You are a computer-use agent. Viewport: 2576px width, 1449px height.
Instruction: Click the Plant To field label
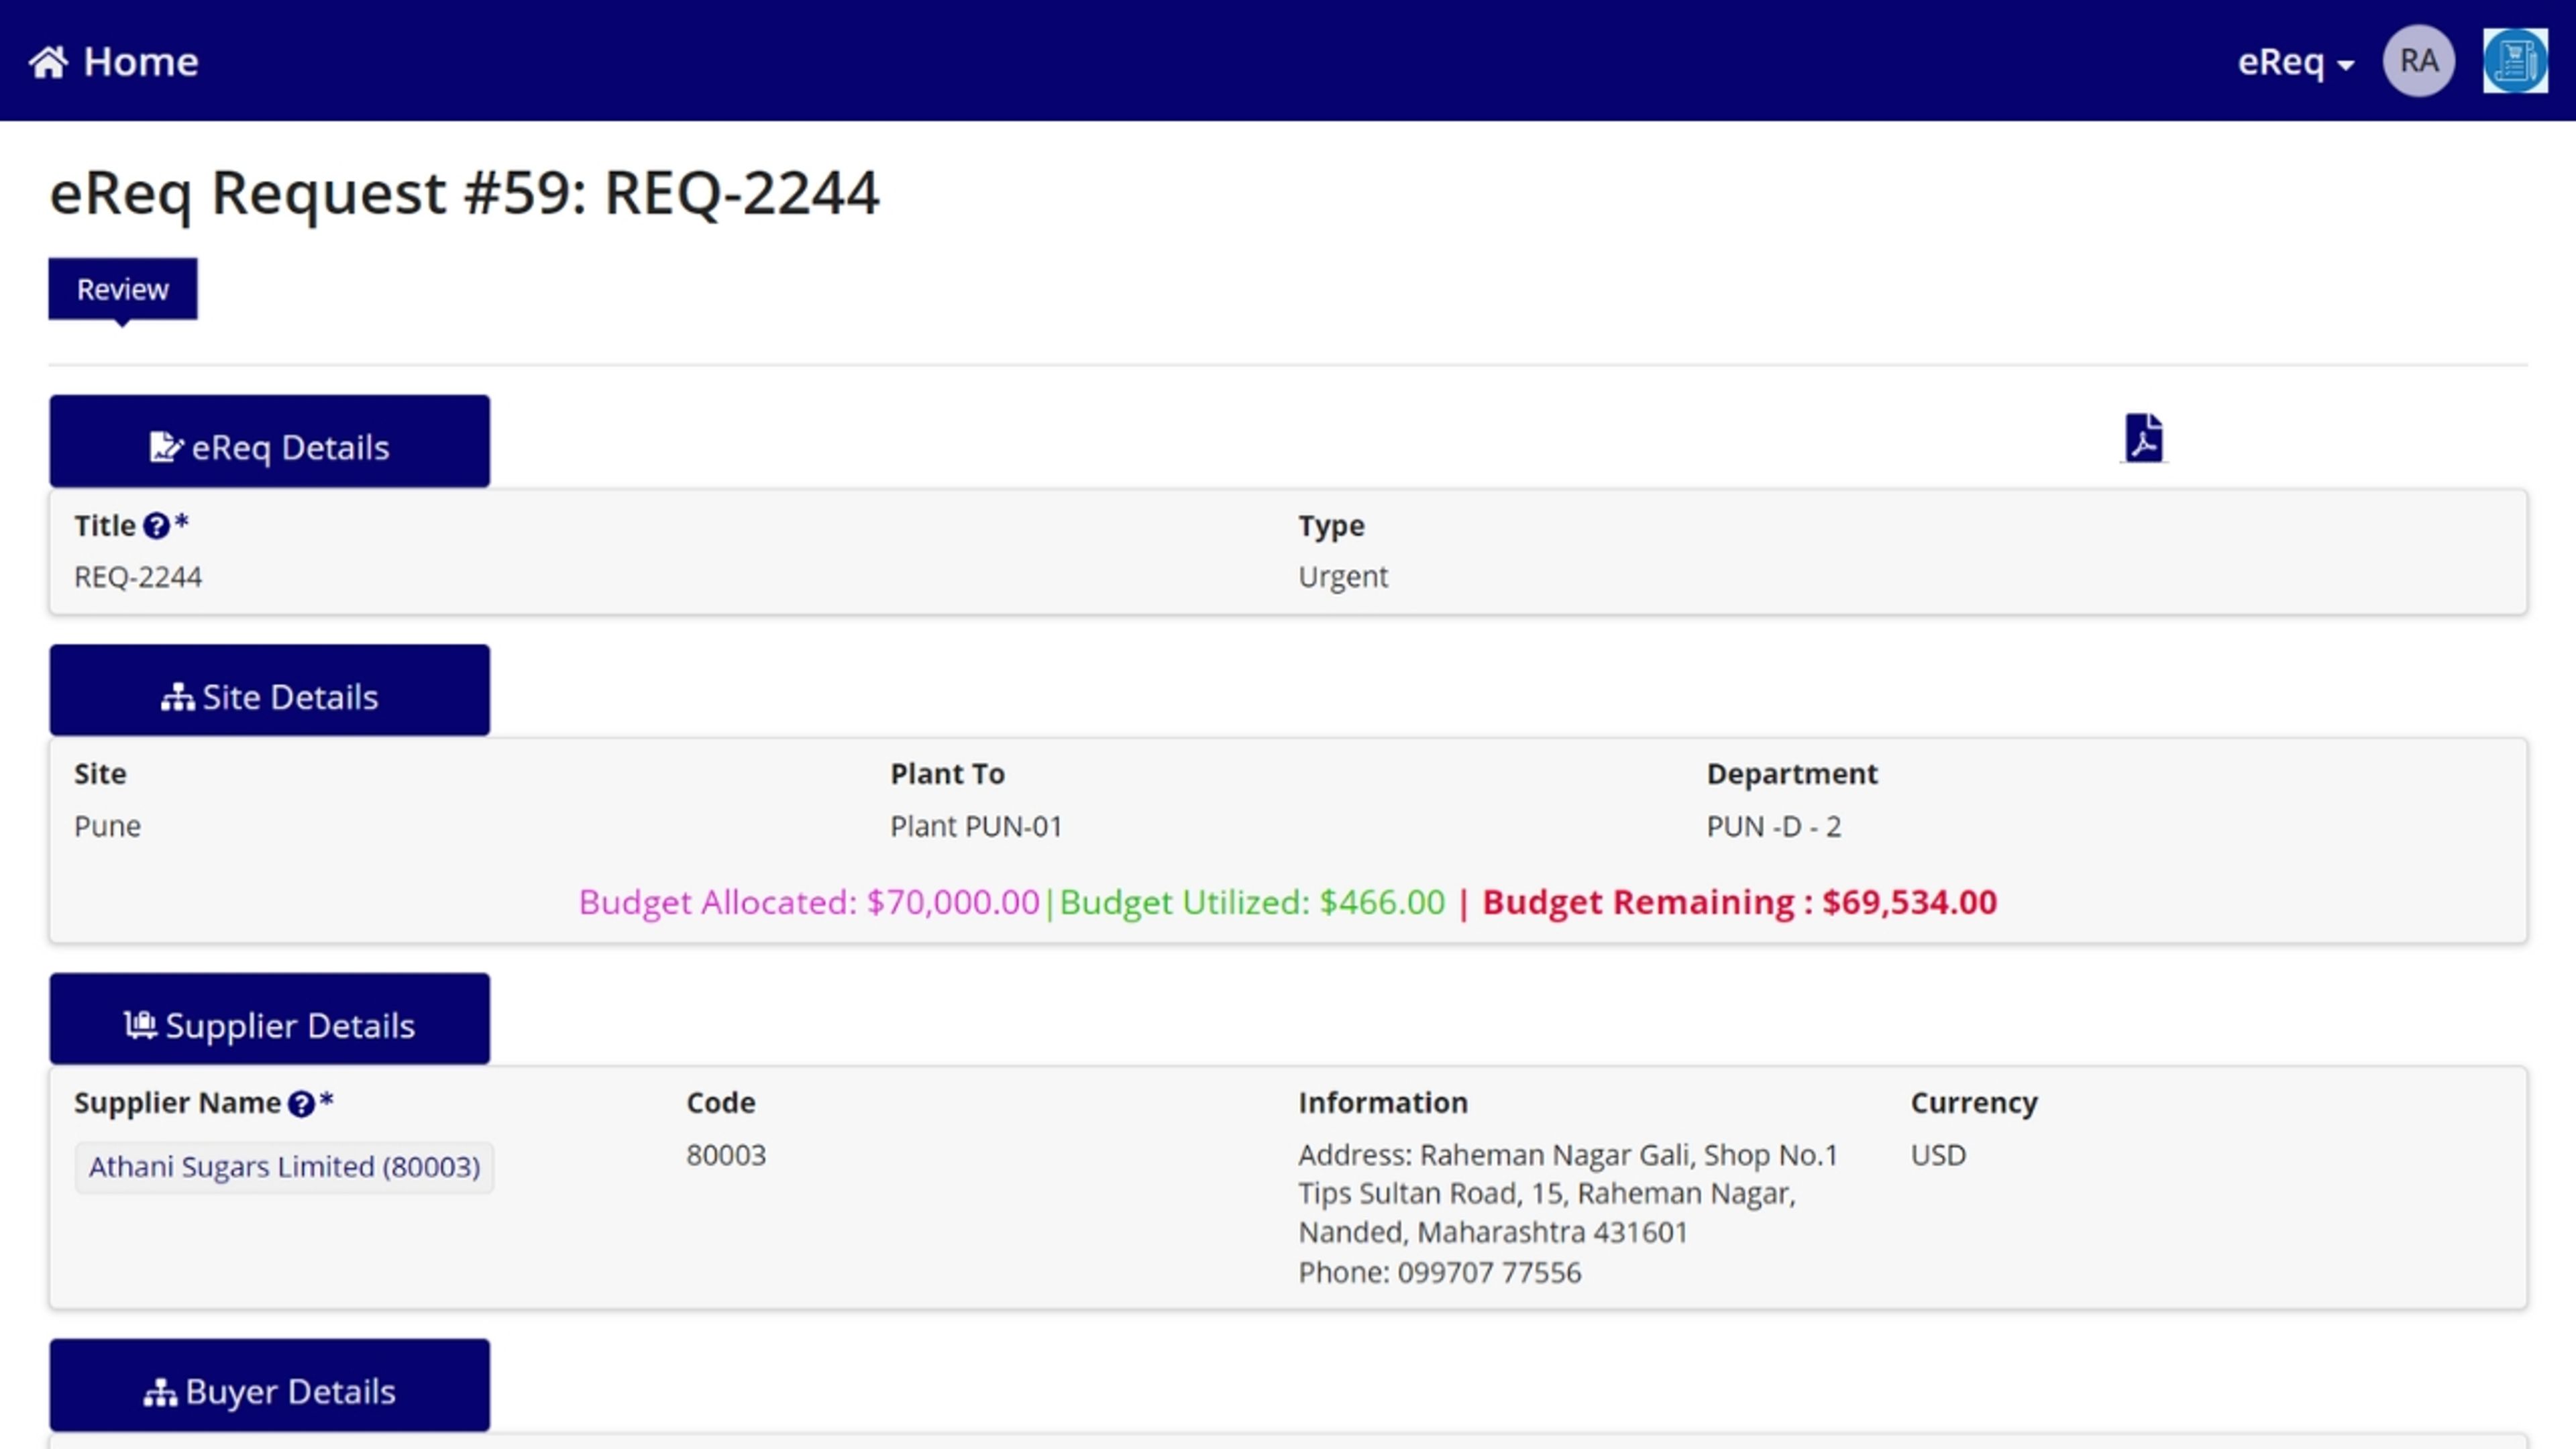947,774
